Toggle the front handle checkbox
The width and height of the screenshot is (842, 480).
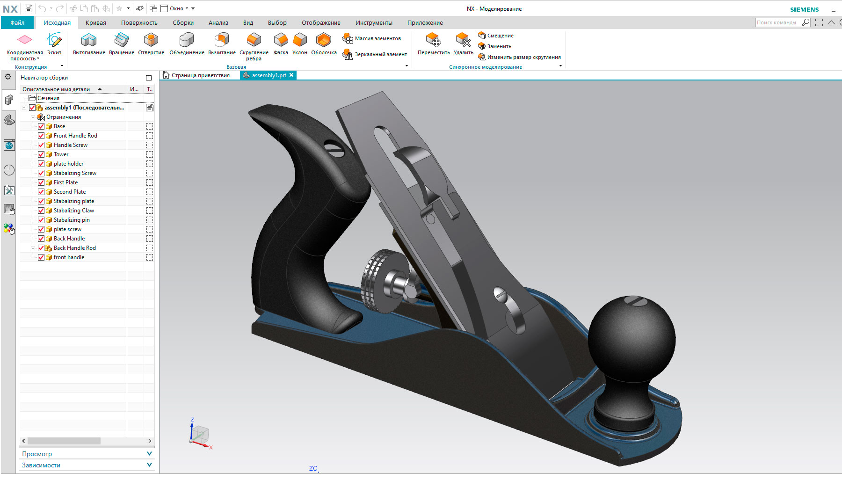tap(41, 257)
